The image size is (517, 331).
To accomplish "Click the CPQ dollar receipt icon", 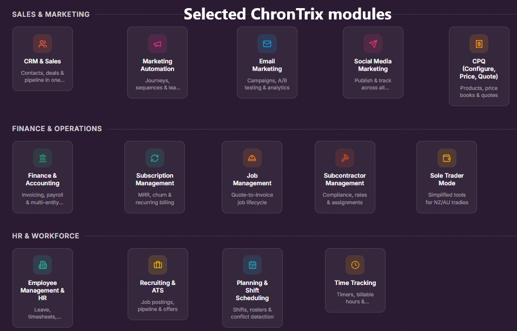I will [x=479, y=43].
